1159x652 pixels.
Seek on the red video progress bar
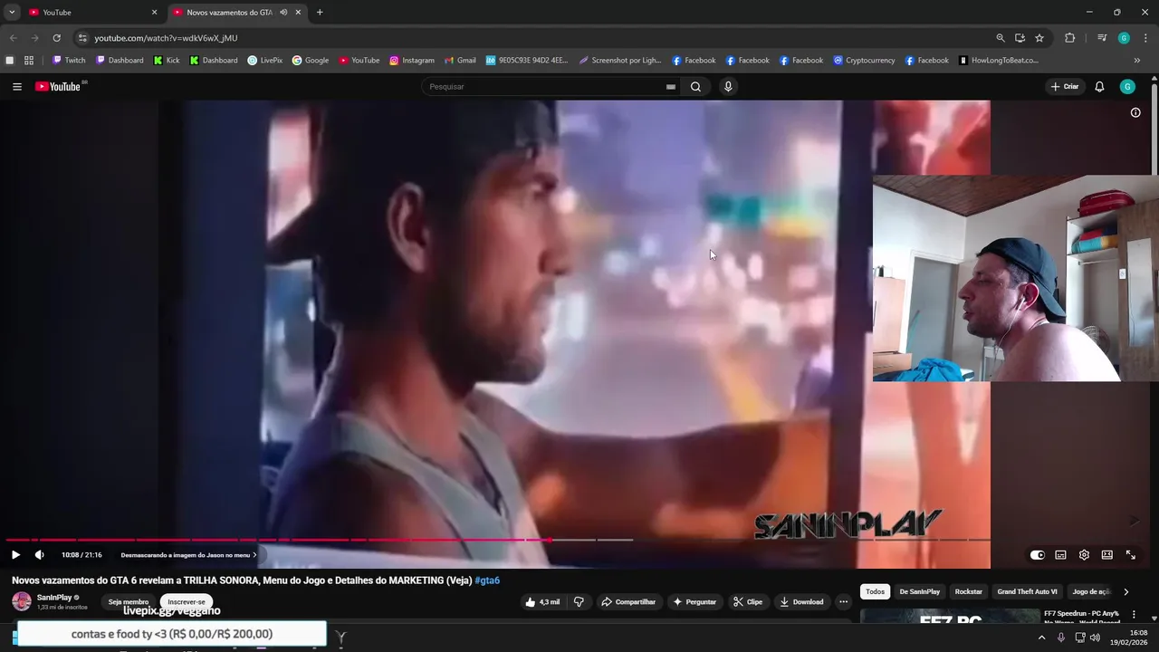[x=277, y=540]
